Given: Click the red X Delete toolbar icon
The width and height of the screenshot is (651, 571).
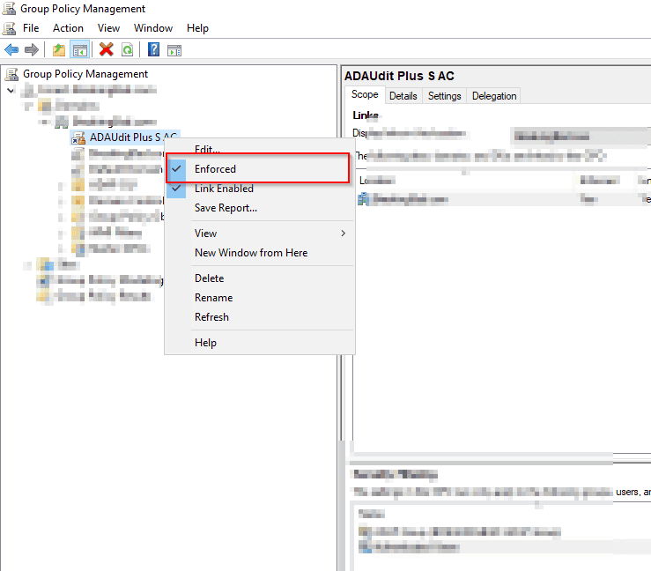Looking at the screenshot, I should (107, 50).
